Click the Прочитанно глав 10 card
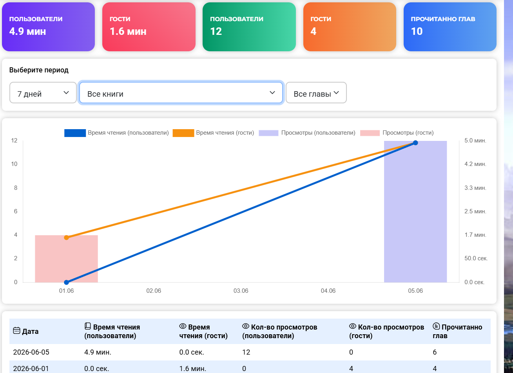This screenshot has height=373, width=513. point(450,27)
